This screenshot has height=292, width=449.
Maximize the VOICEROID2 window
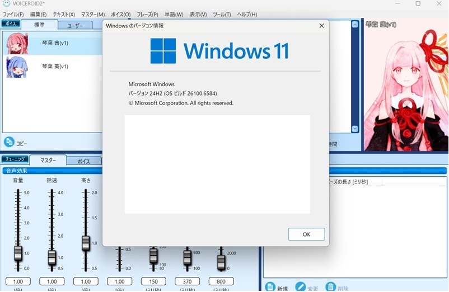pos(418,3)
